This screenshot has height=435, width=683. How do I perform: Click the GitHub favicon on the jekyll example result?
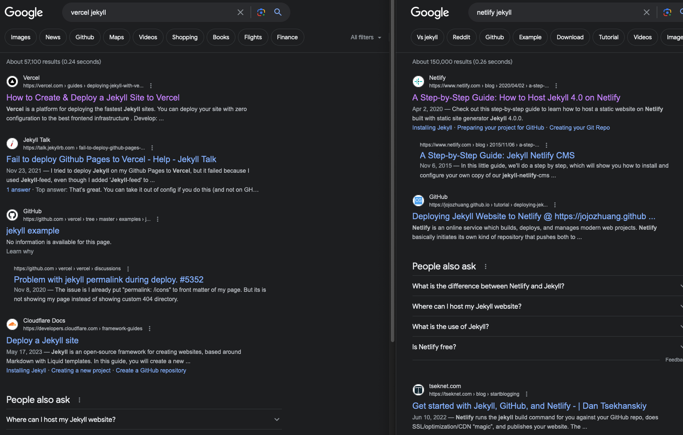click(12, 215)
